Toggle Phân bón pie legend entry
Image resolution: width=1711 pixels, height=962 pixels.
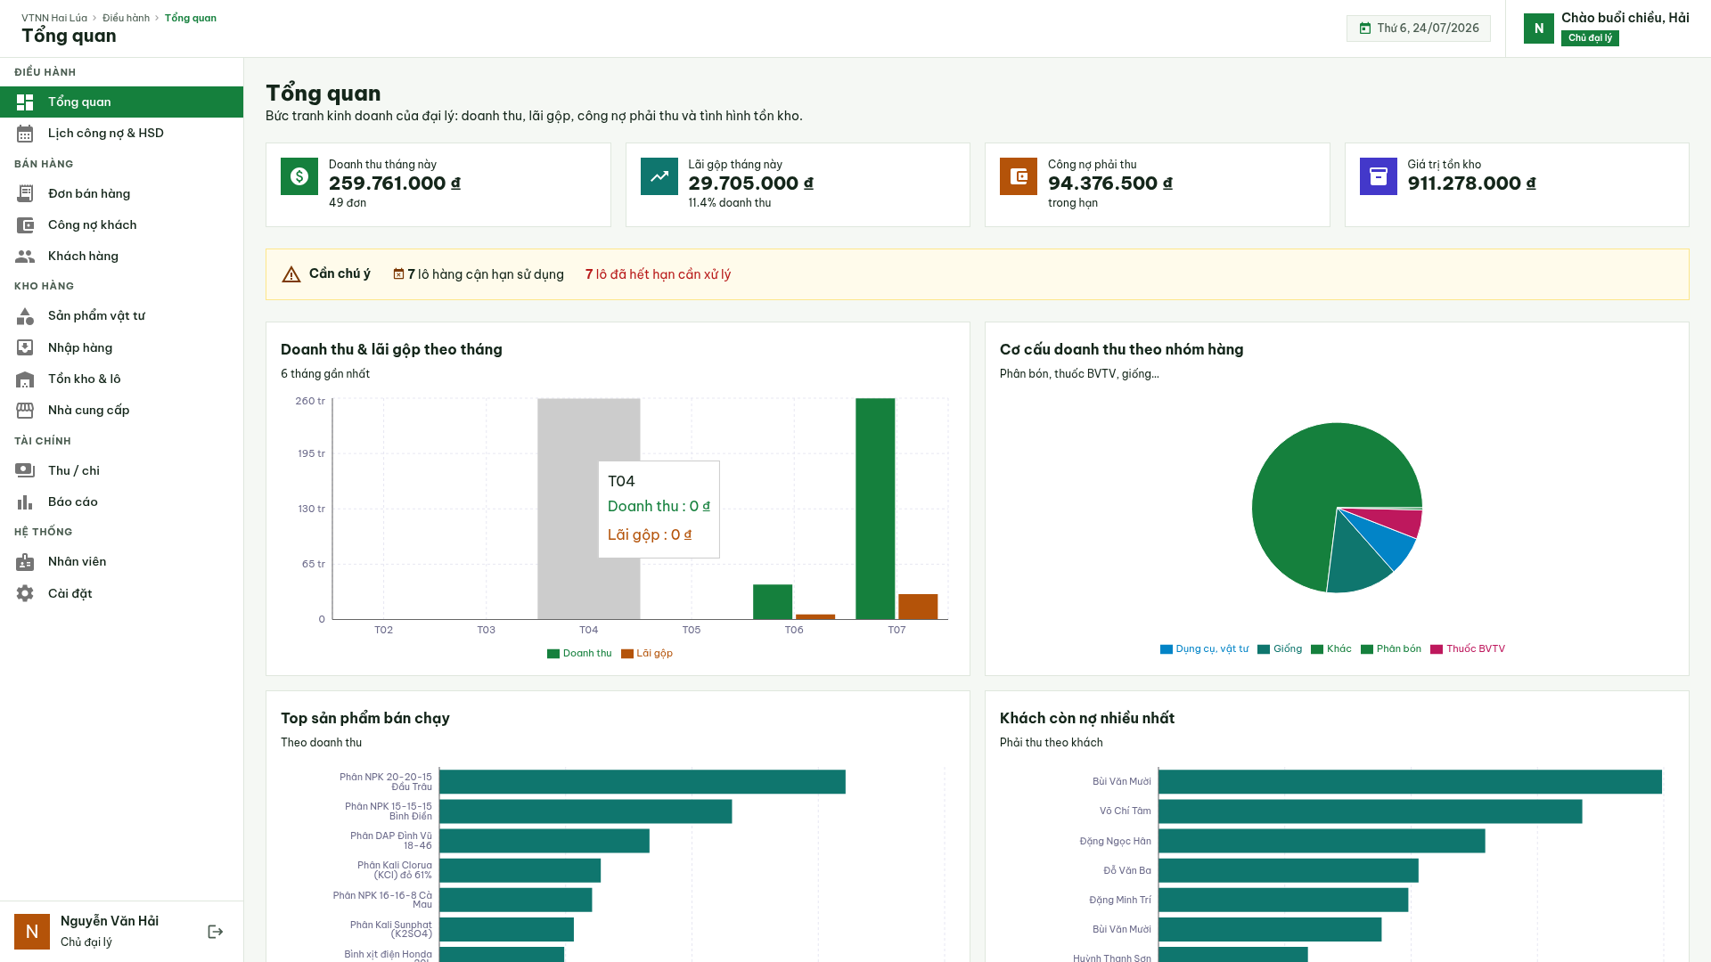click(1391, 649)
